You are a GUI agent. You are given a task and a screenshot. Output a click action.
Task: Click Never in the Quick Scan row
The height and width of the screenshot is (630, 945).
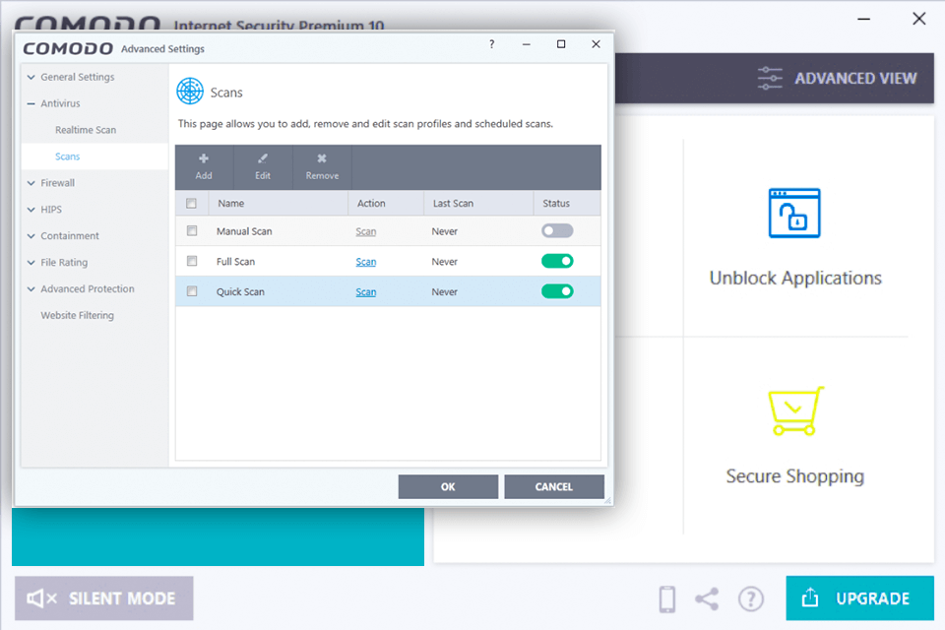point(445,291)
